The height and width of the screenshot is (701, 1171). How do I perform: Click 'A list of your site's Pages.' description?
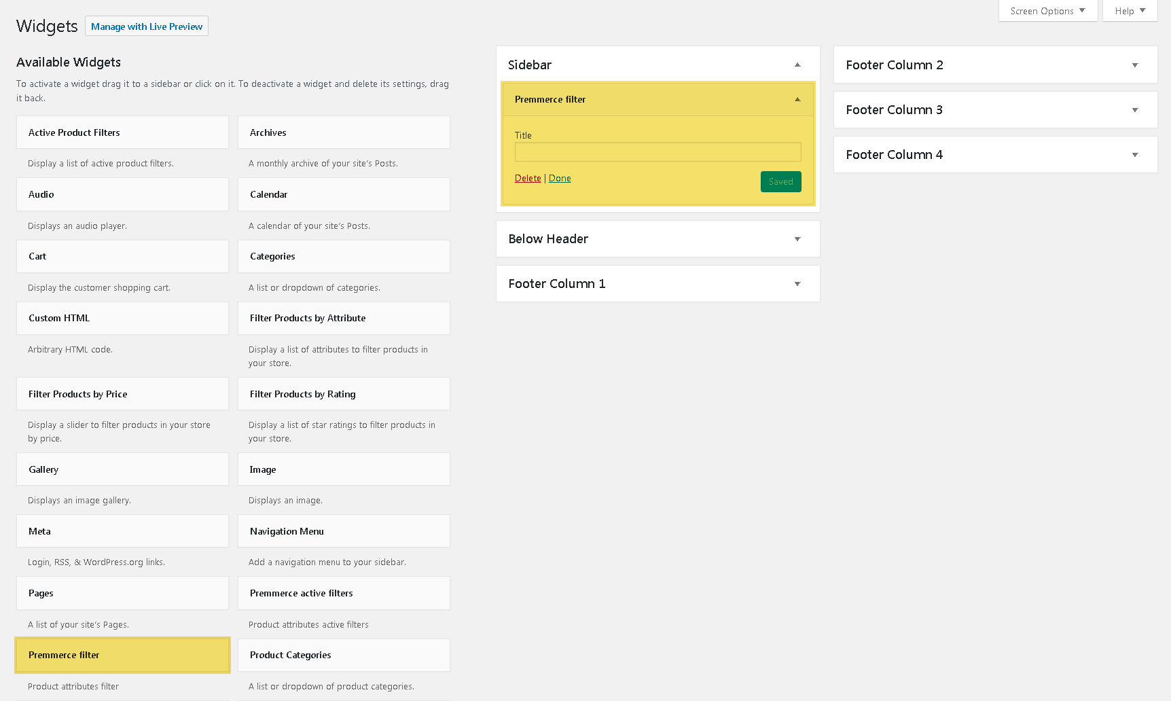78,625
